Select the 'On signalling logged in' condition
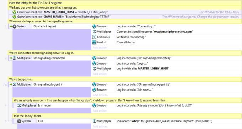 [48, 84]
